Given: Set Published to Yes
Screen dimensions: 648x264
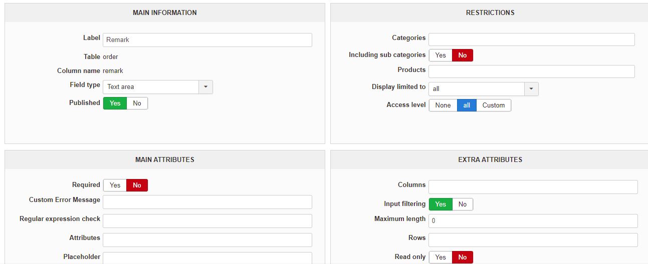Looking at the screenshot, I should (x=115, y=103).
